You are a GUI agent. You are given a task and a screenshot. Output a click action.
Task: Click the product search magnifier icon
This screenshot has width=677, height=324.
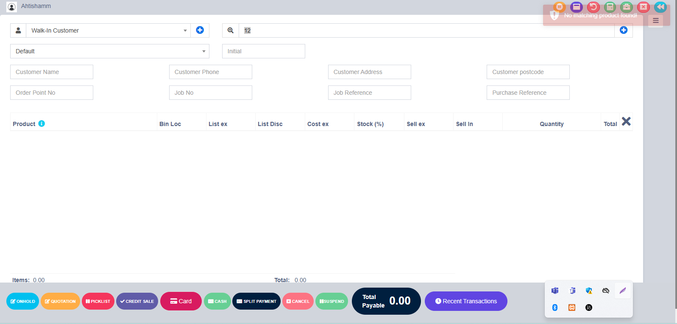[x=231, y=30]
